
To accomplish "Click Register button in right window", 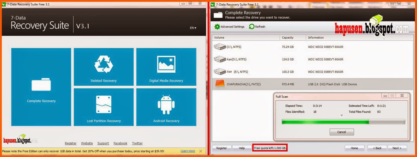I will click(x=222, y=148).
